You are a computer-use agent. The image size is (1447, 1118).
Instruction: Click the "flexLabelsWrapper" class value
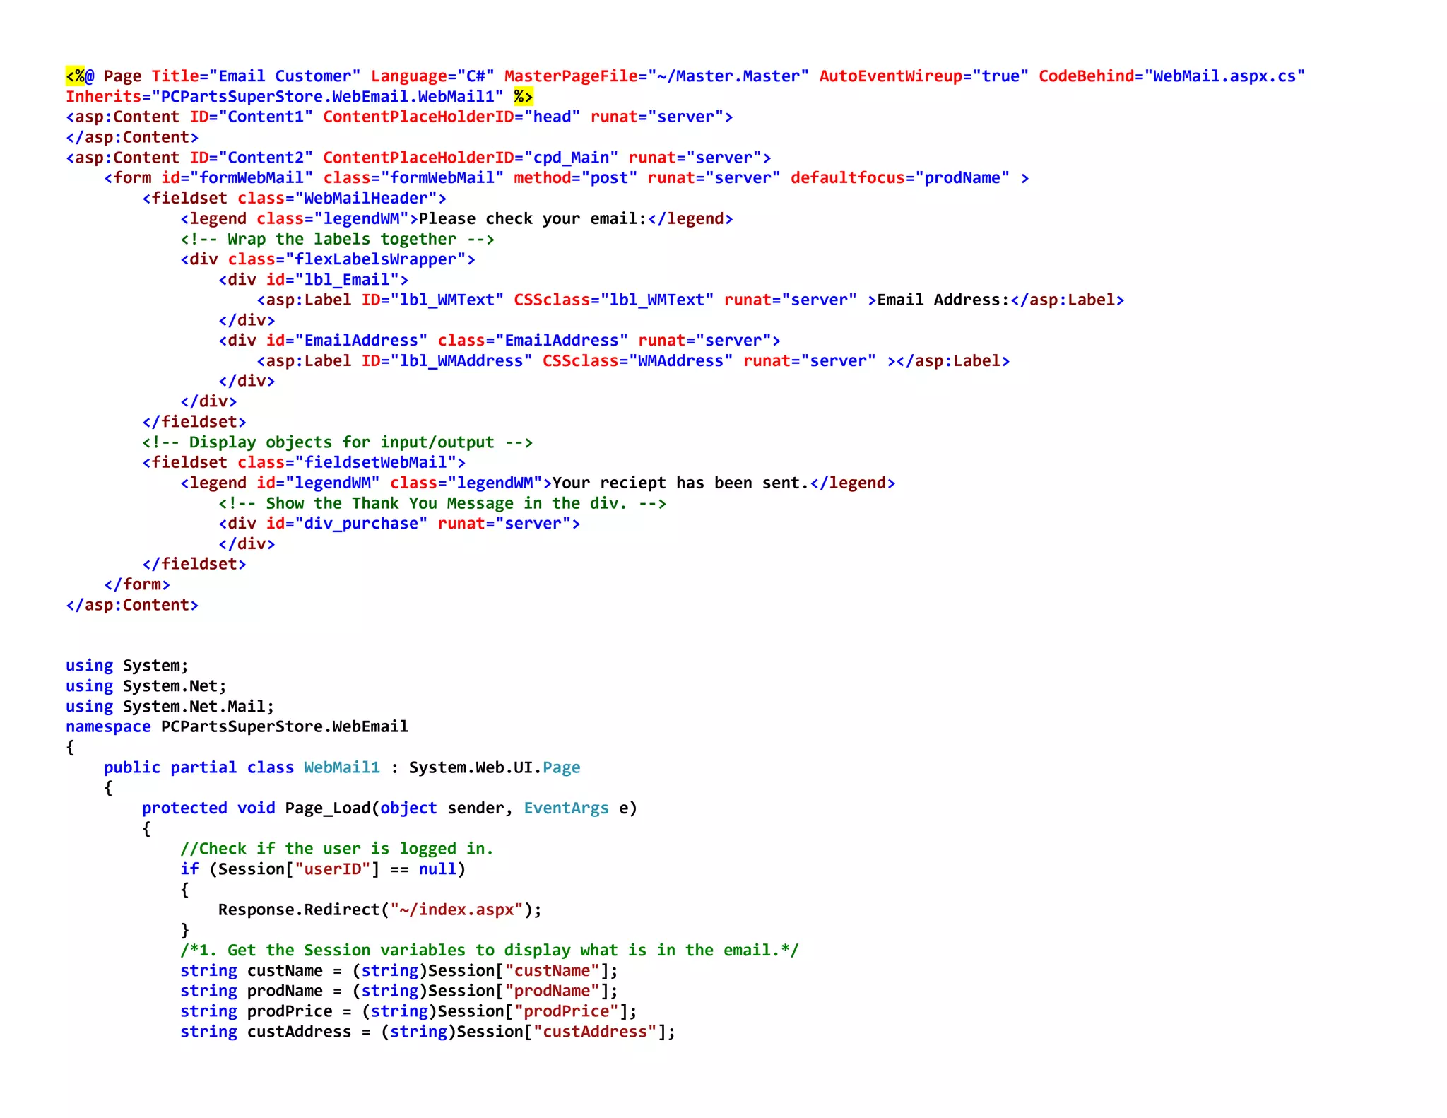click(x=375, y=260)
